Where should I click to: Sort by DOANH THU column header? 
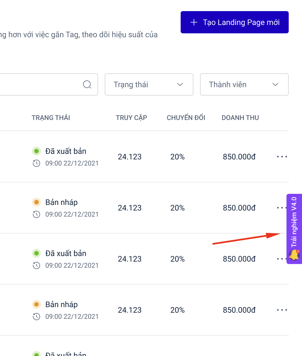coord(240,118)
